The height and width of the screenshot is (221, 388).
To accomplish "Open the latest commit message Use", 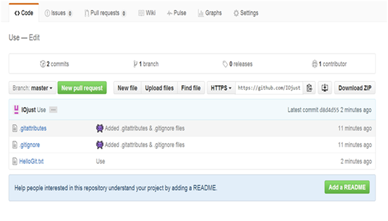I will click(42, 110).
